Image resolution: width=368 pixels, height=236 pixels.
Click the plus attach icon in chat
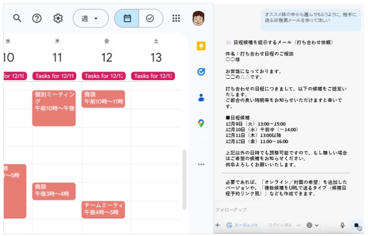[217, 225]
